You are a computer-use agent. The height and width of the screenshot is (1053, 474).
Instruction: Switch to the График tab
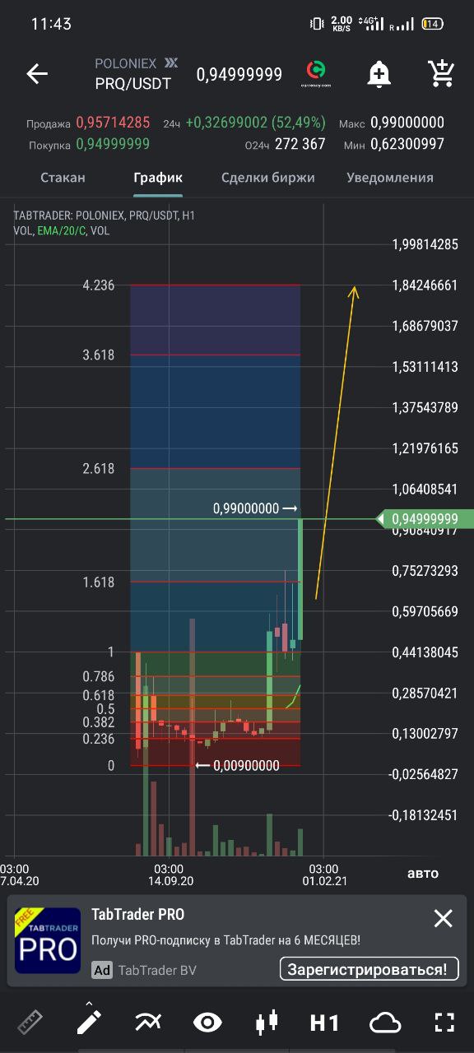coord(158,178)
